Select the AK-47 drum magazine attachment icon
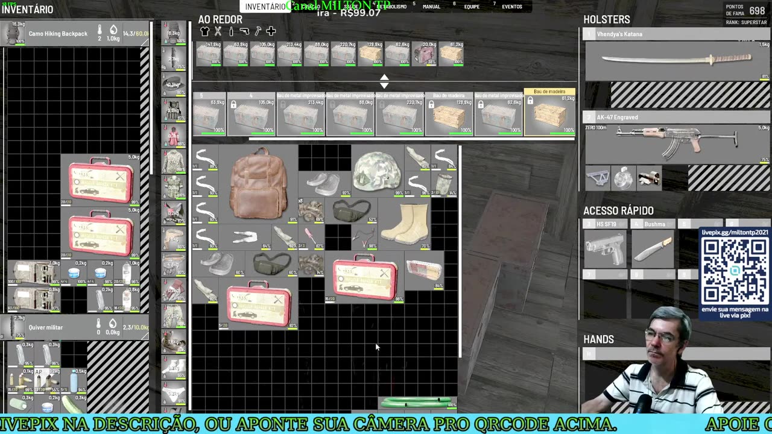Viewport: 772px width, 434px height. 623,178
